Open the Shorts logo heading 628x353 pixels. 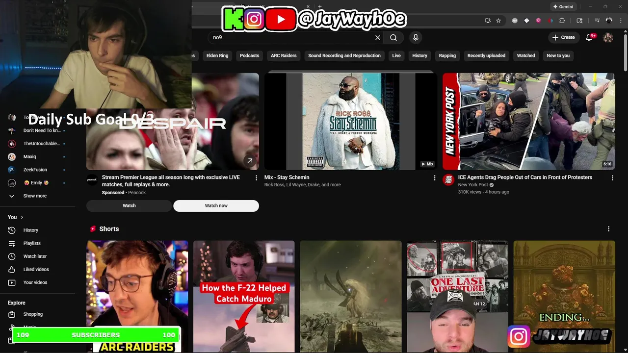click(x=104, y=229)
